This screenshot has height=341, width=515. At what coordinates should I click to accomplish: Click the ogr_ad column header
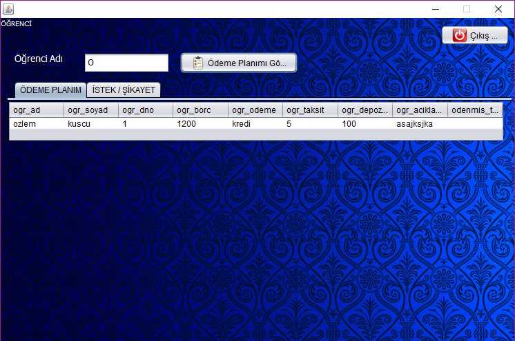click(37, 110)
